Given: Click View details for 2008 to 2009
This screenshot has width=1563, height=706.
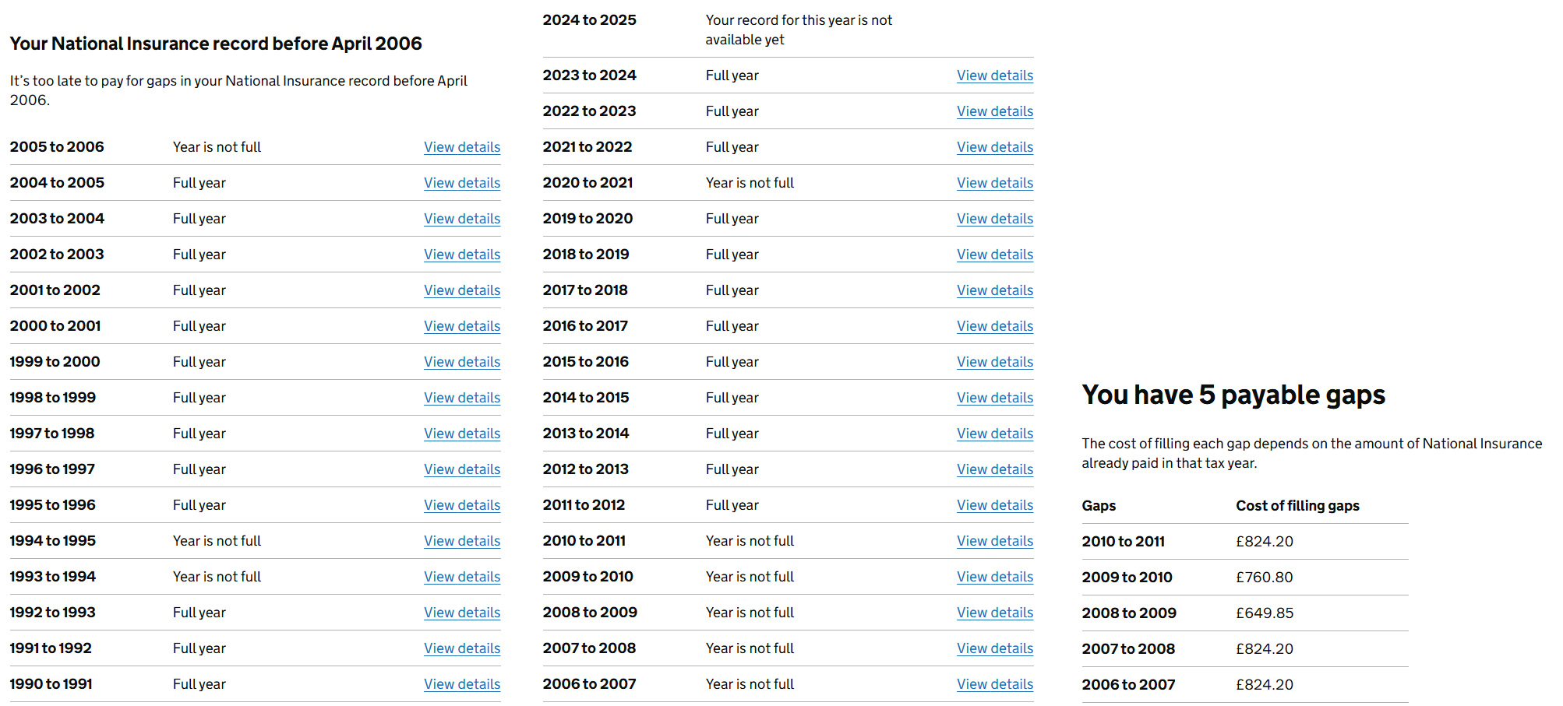Looking at the screenshot, I should pos(994,613).
